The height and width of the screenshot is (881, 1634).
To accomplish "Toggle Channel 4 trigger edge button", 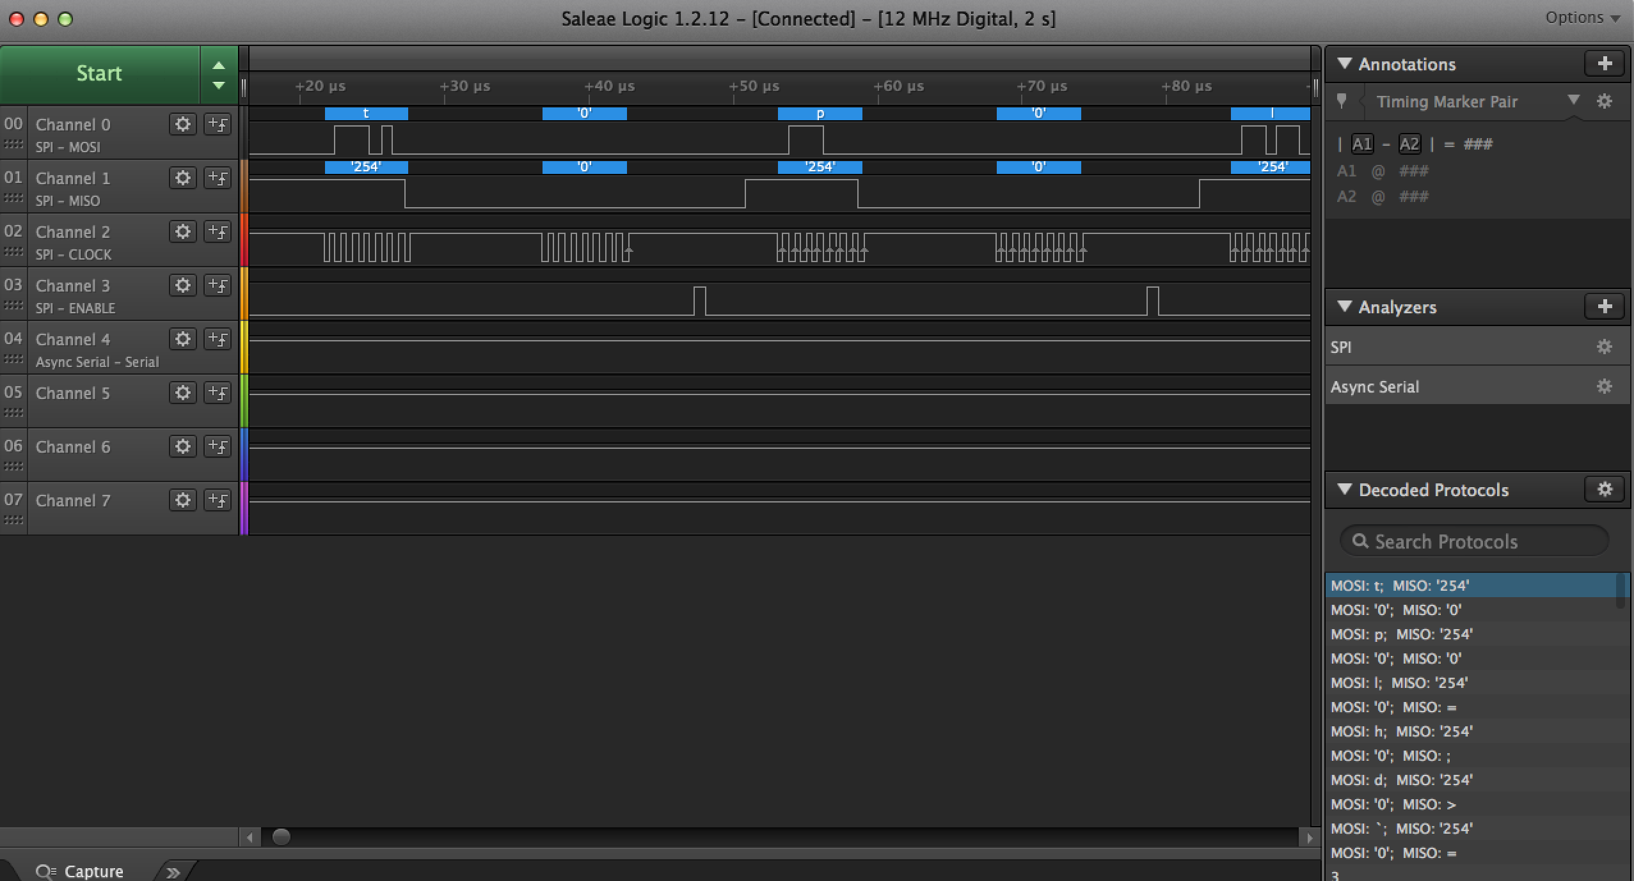I will click(x=218, y=339).
